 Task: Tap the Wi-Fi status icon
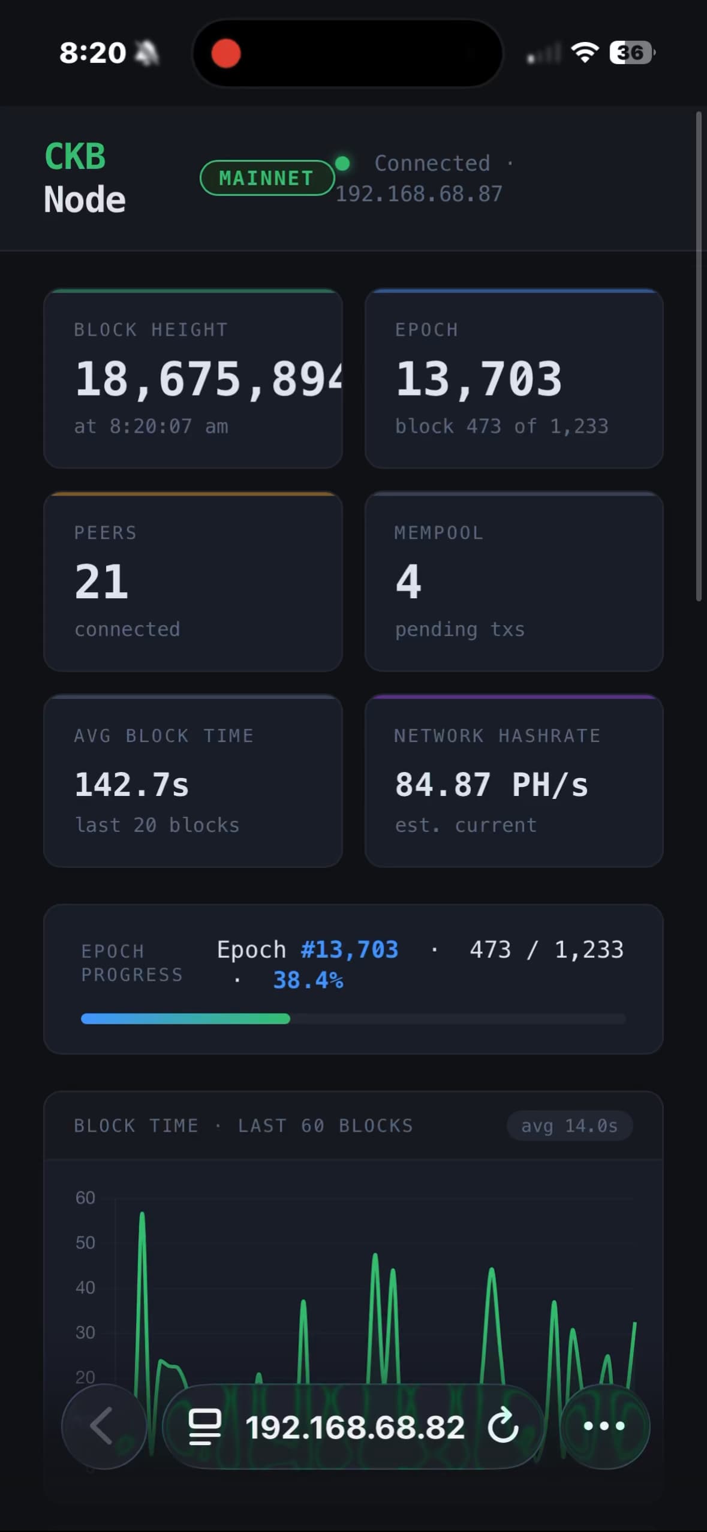[x=585, y=53]
